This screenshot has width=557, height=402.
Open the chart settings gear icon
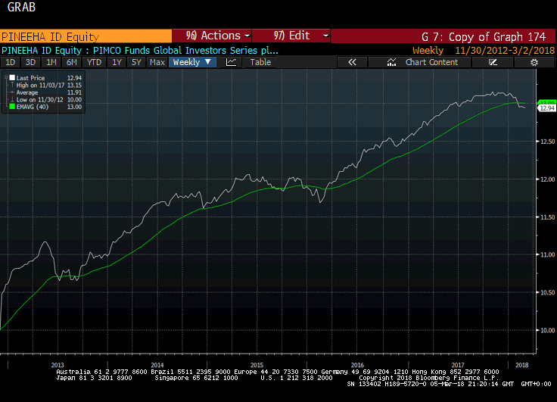pos(534,62)
